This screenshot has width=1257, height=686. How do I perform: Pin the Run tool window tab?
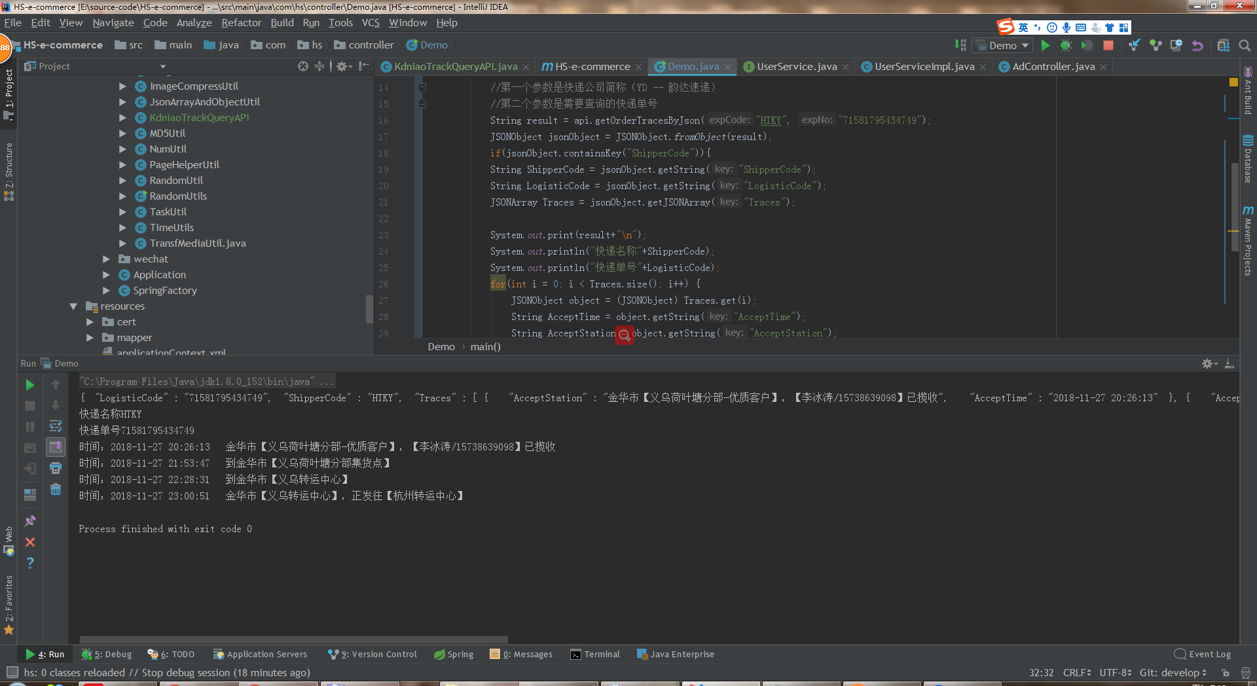29,520
